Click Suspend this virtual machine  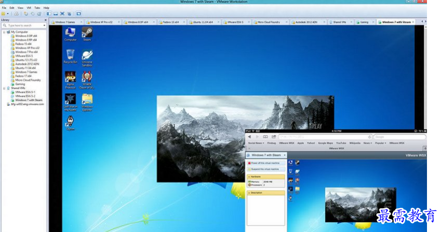pyautogui.click(x=266, y=169)
